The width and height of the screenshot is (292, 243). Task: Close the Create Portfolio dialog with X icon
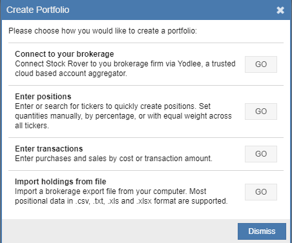click(280, 10)
